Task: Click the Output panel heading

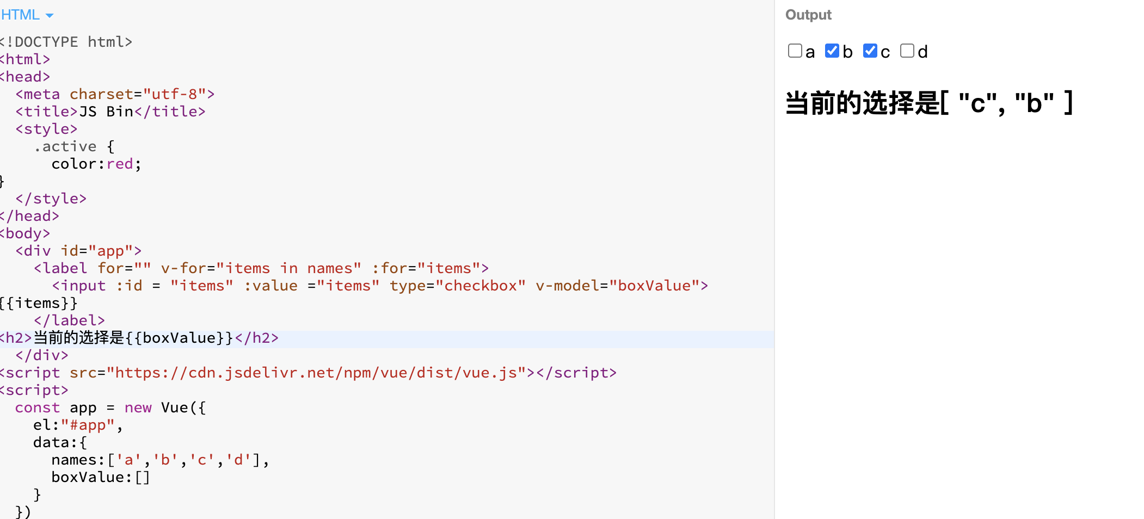Action: coord(808,15)
